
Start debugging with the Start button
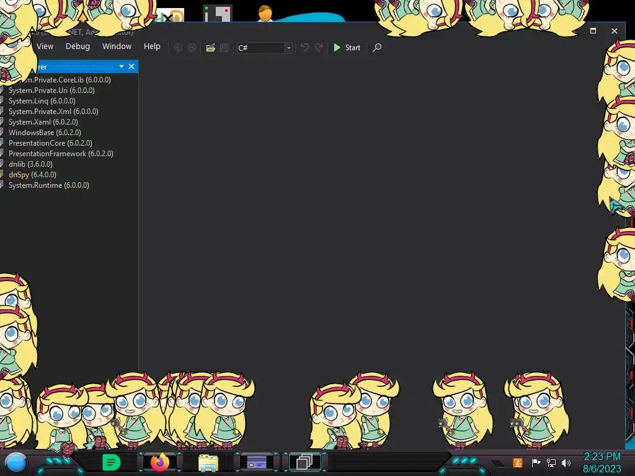coord(347,48)
